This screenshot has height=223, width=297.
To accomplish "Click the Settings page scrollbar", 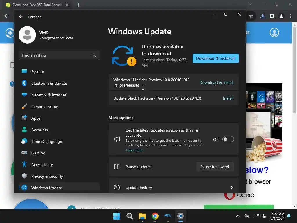I will [245, 87].
